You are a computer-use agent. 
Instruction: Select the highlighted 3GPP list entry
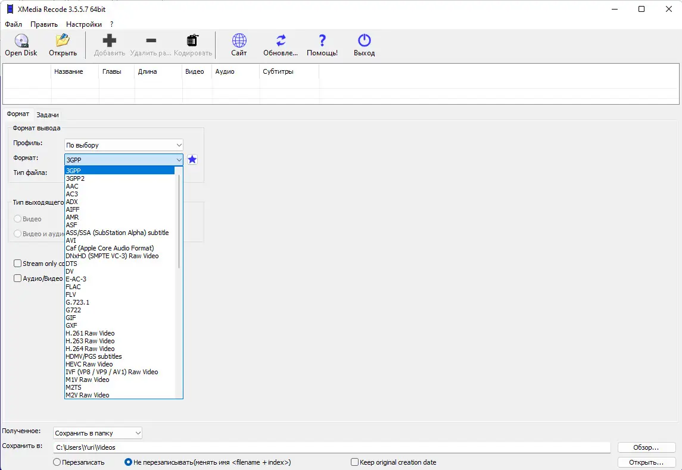(120, 171)
